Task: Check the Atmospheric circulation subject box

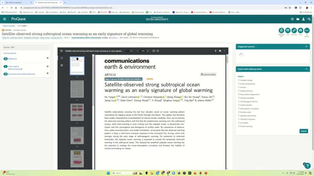Action: [239, 108]
